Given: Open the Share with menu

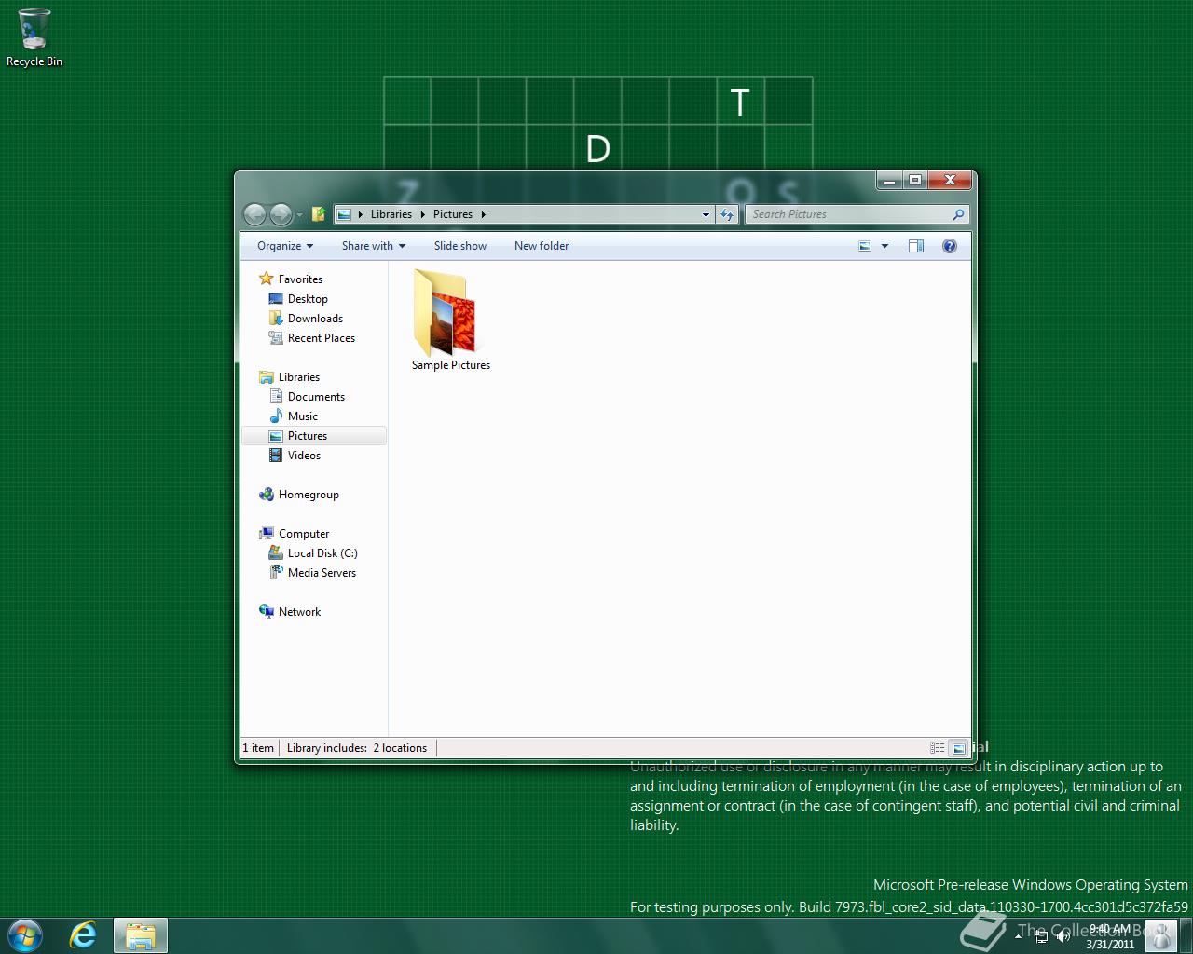Looking at the screenshot, I should pyautogui.click(x=374, y=246).
